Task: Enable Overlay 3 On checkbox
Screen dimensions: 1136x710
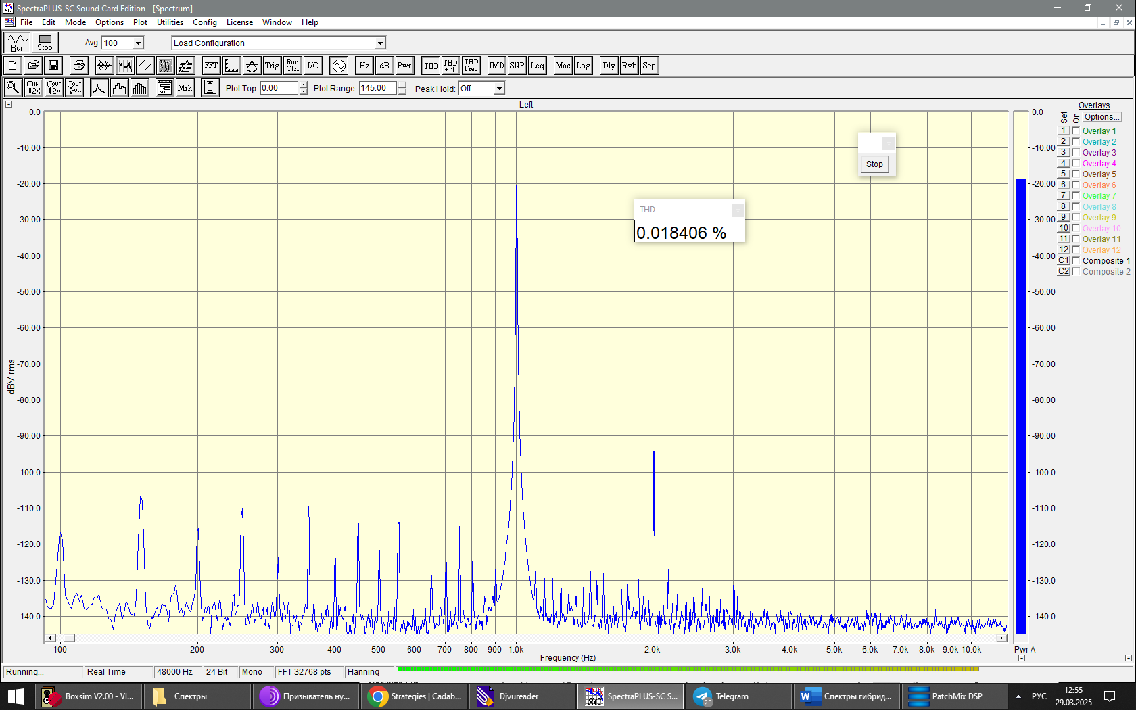Action: pyautogui.click(x=1076, y=153)
